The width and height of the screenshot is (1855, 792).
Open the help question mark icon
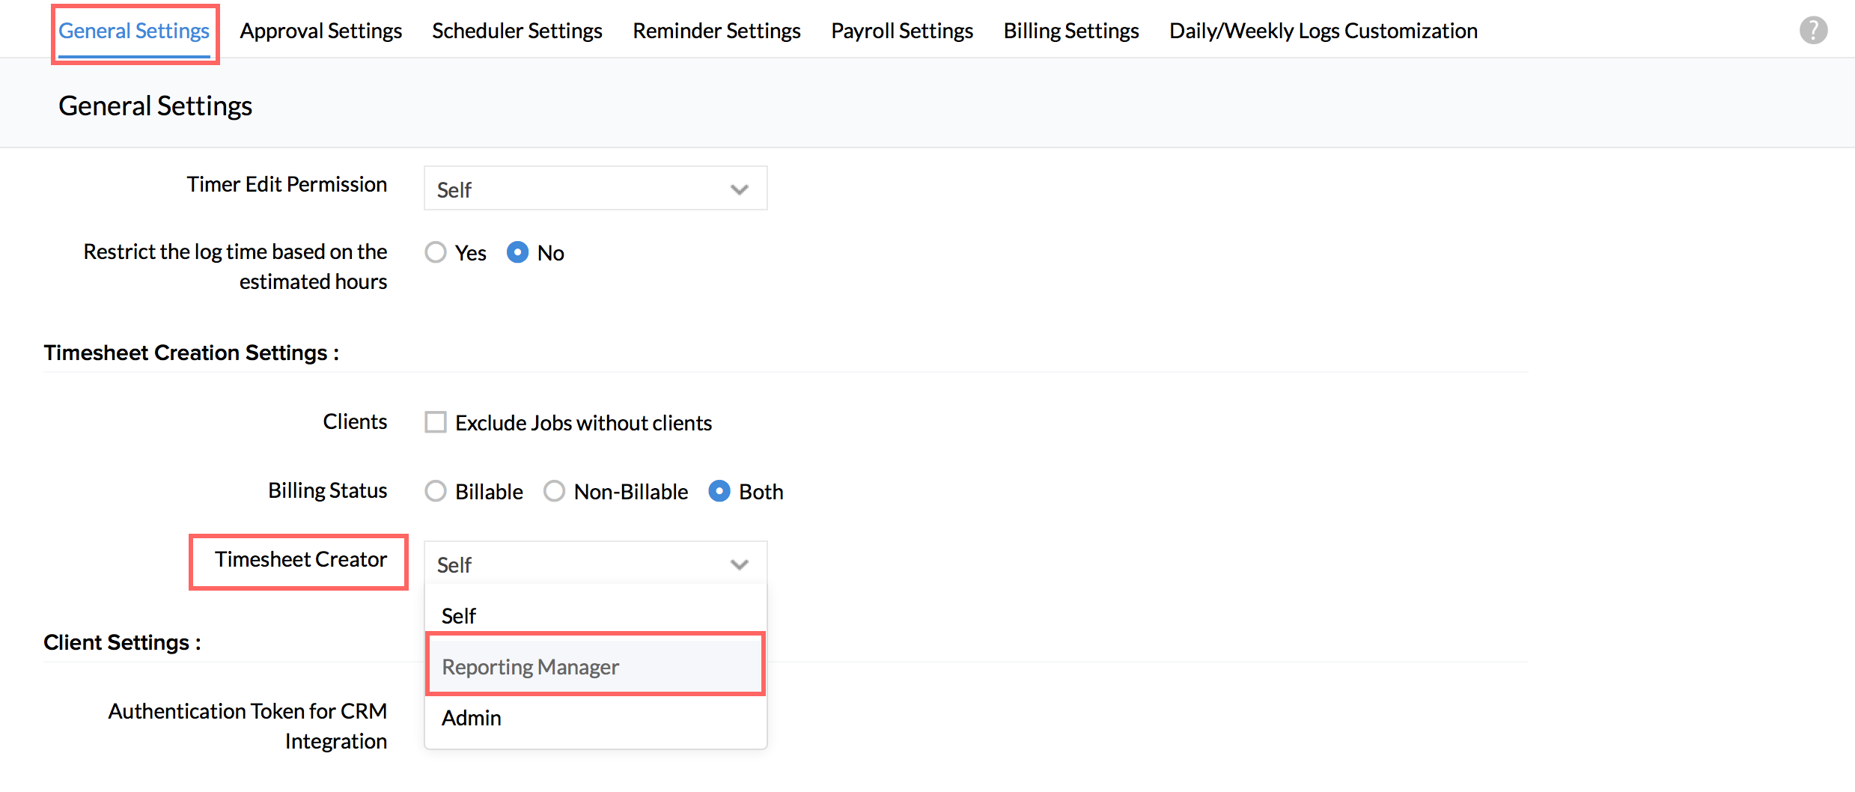(1812, 31)
